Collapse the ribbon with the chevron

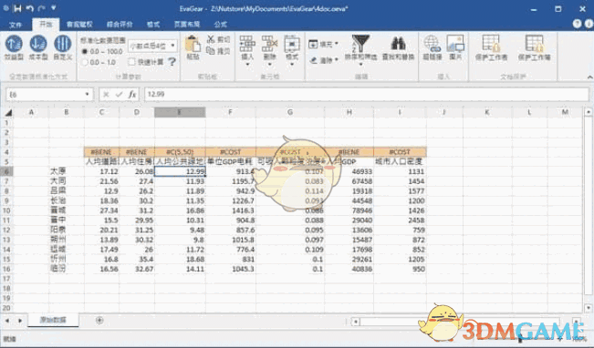point(589,77)
